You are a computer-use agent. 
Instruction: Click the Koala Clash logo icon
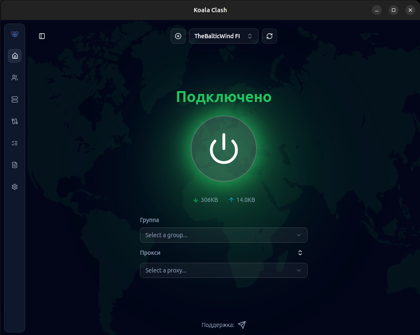pos(15,34)
